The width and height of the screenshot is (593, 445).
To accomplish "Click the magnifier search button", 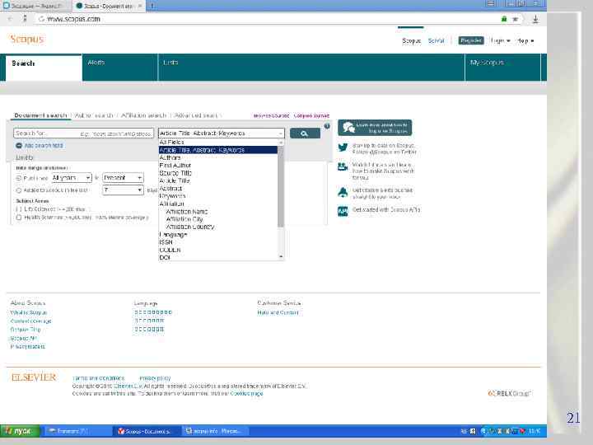I will point(305,133).
